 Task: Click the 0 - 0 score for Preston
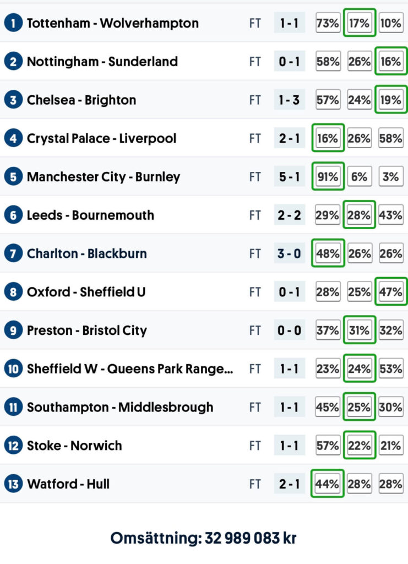pyautogui.click(x=289, y=330)
